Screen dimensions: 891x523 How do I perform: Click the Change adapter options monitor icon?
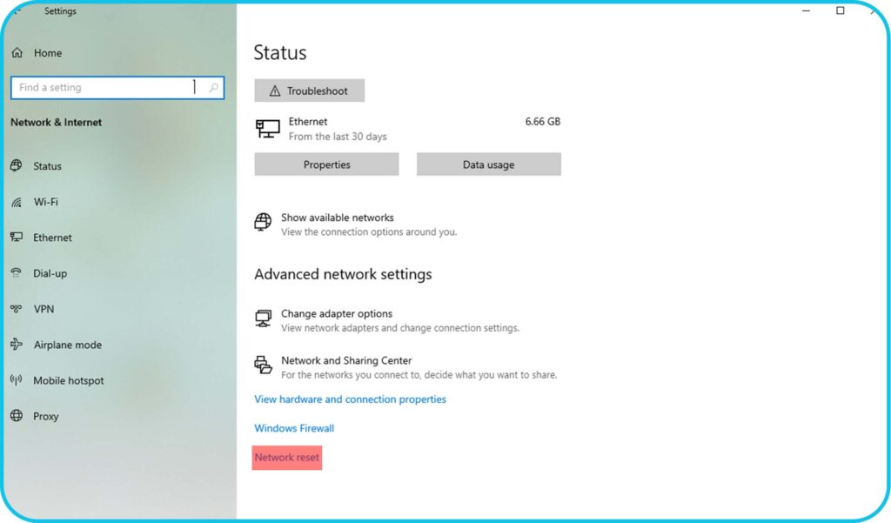tap(263, 318)
